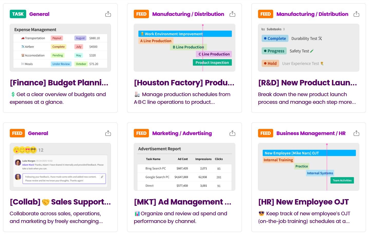The width and height of the screenshot is (369, 234).
Task: Click the Expense Management preview thumbnail
Action: [x=60, y=48]
